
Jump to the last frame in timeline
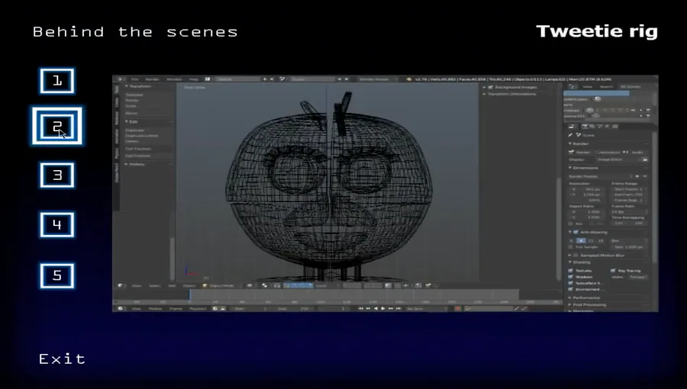click(x=398, y=308)
